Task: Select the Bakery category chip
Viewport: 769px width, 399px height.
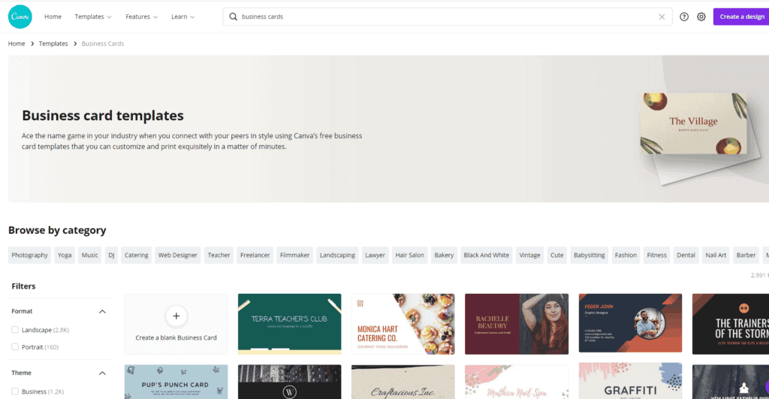Action: [444, 255]
